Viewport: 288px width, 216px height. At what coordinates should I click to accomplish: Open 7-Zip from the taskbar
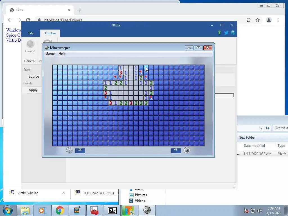112,210
